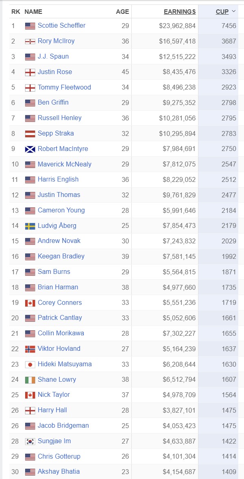Viewport: 244px width, 479px height.
Task: Click the Ireland flag beside Shane Lowry
Action: point(30,380)
